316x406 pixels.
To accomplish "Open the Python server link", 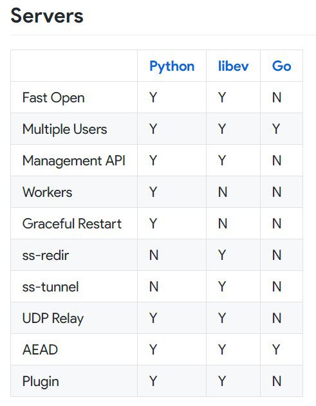I will tap(172, 66).
